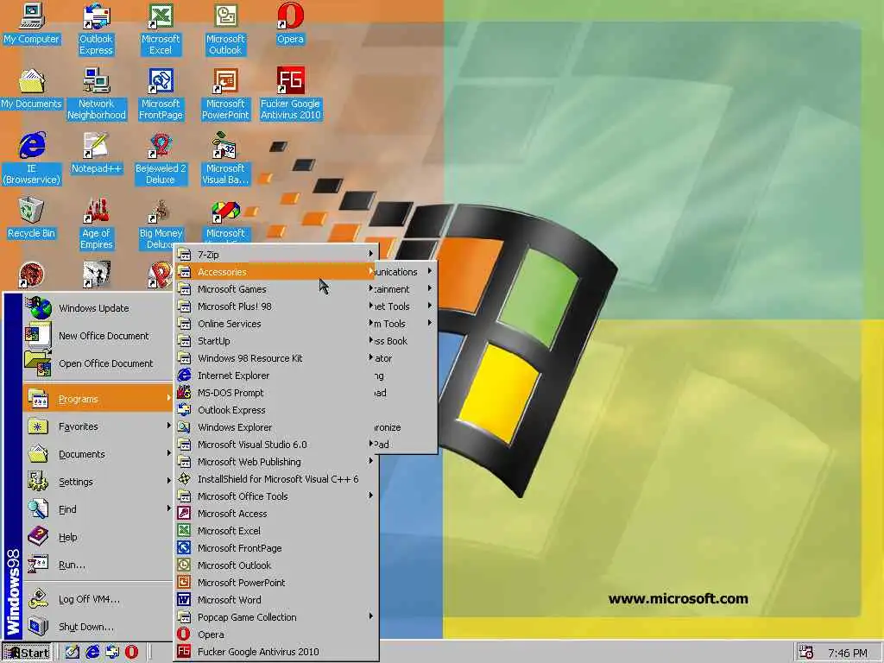884x663 pixels.
Task: Expand the Favorites submenu
Action: pyautogui.click(x=98, y=426)
